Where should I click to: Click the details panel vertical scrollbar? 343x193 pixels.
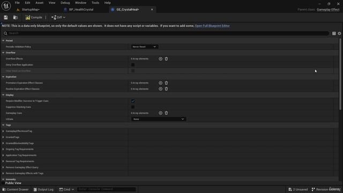click(340, 75)
